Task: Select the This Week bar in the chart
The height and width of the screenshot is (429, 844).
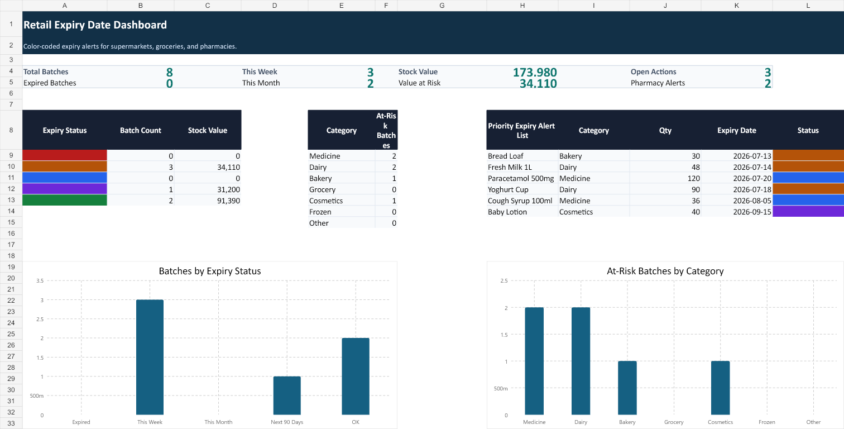Action: [150, 357]
